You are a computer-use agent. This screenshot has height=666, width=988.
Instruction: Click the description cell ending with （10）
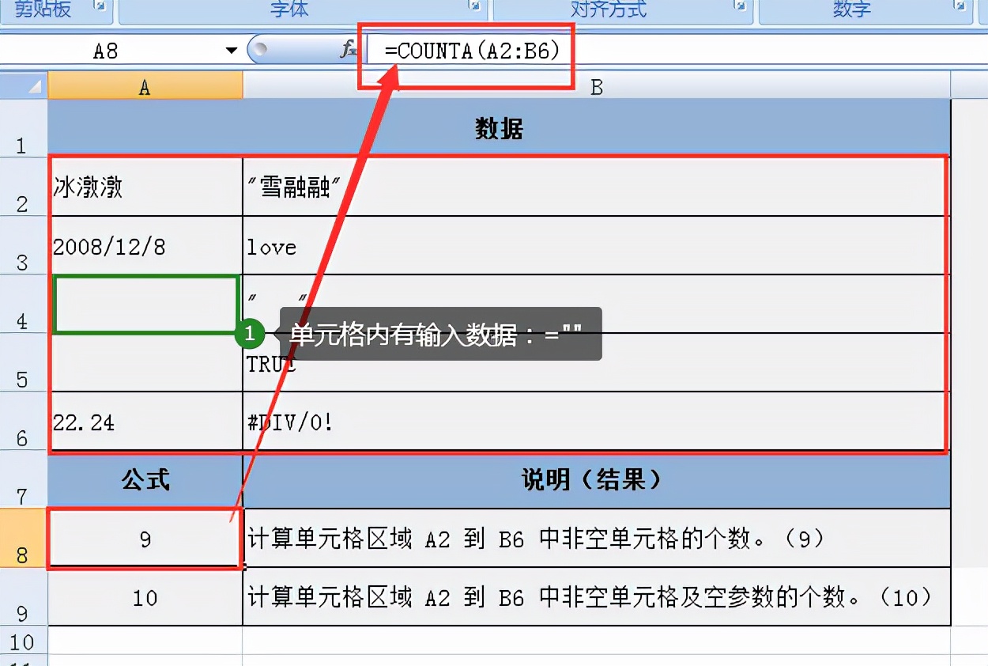pyautogui.click(x=597, y=596)
